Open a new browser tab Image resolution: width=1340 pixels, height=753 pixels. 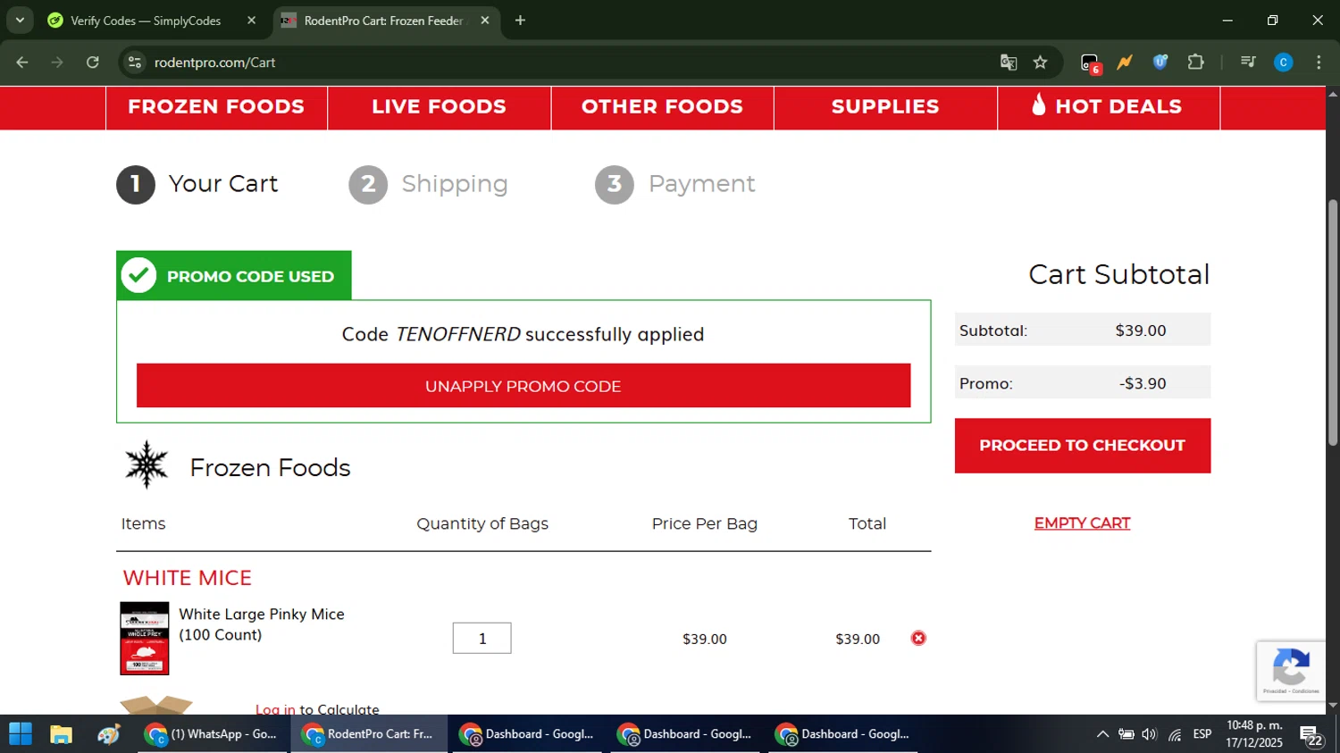520,21
